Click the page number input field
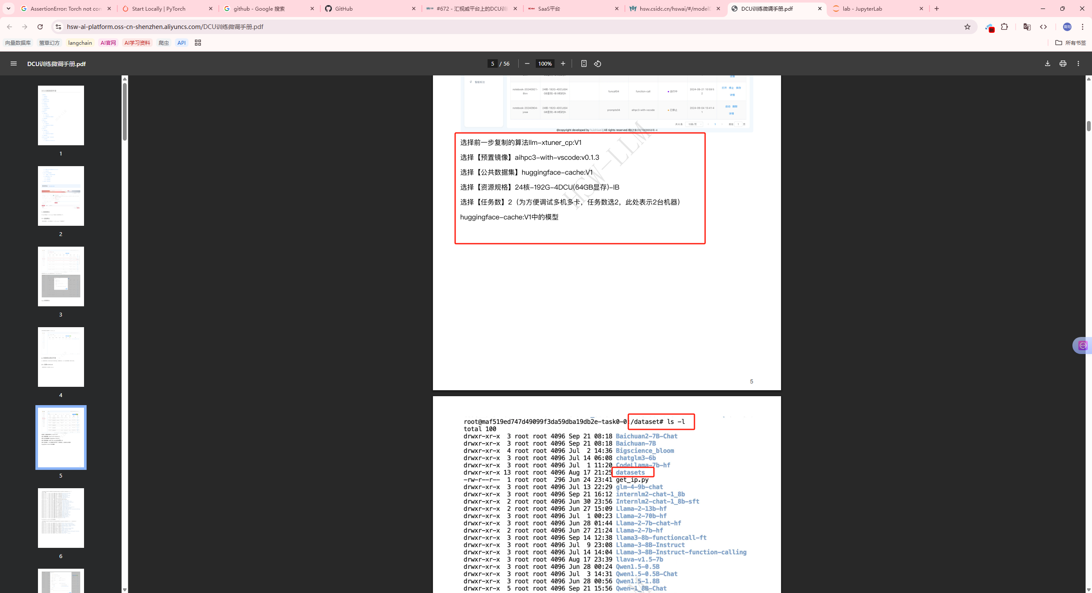 [x=493, y=63]
